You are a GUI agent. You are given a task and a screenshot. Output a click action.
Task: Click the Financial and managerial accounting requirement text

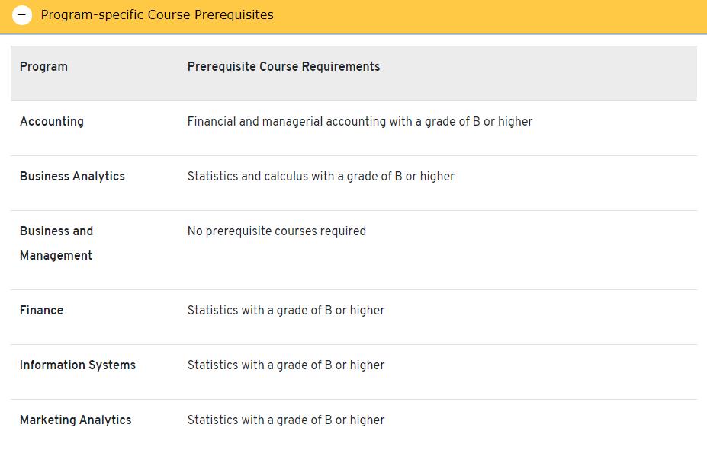click(x=360, y=122)
